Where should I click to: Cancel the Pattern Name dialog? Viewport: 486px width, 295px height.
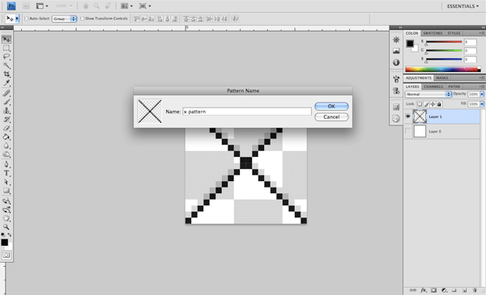(x=331, y=117)
